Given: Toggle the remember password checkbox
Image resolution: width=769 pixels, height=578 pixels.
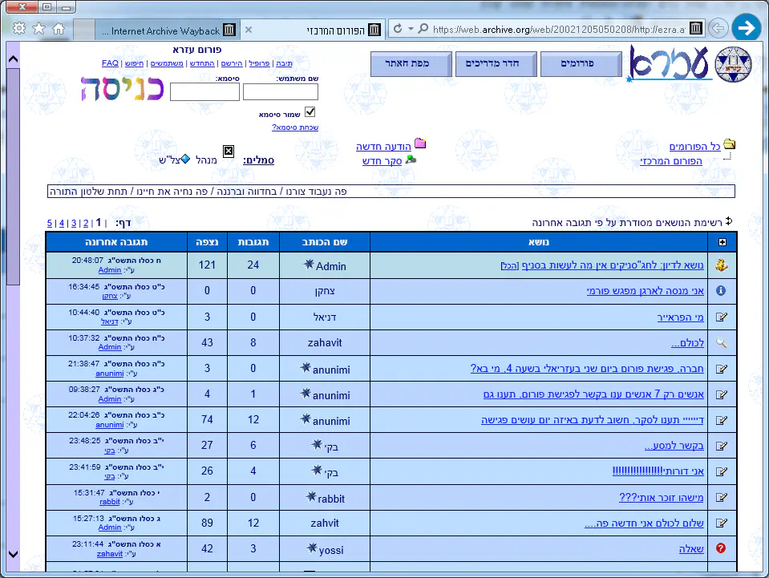Looking at the screenshot, I should click(x=310, y=112).
